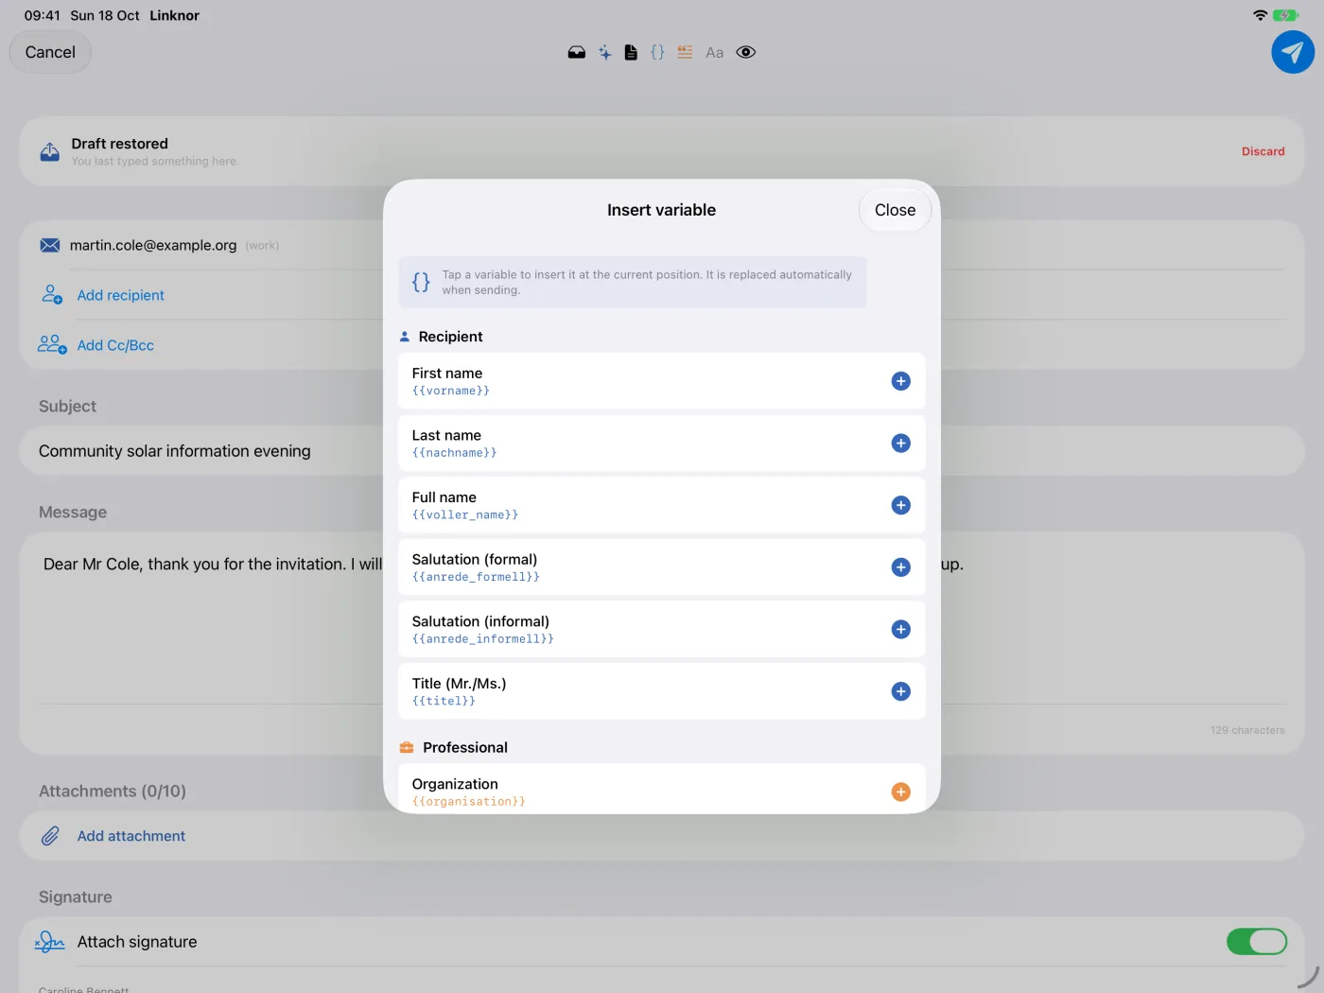Add Salutation (formal) variable with plus

tap(901, 567)
